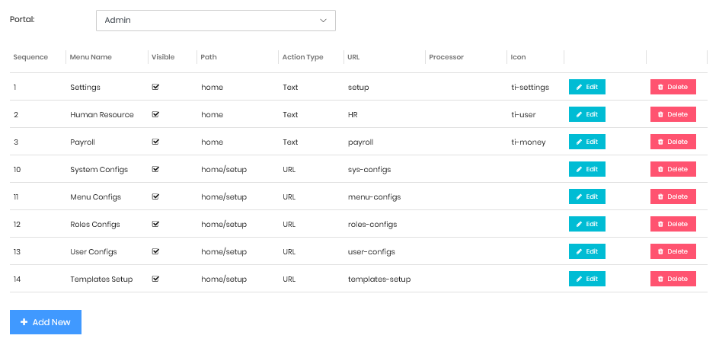This screenshot has height=345, width=719.
Task: Click trash icon for Templates Setup row
Action: 660,279
